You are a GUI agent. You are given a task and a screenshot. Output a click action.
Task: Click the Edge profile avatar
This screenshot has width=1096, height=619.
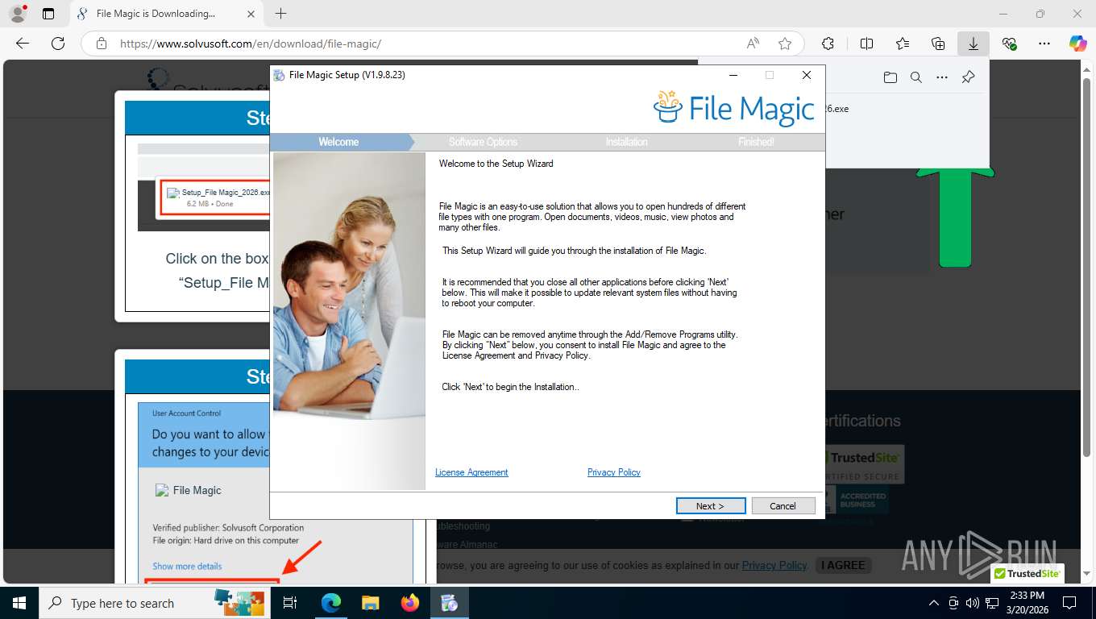pyautogui.click(x=17, y=14)
